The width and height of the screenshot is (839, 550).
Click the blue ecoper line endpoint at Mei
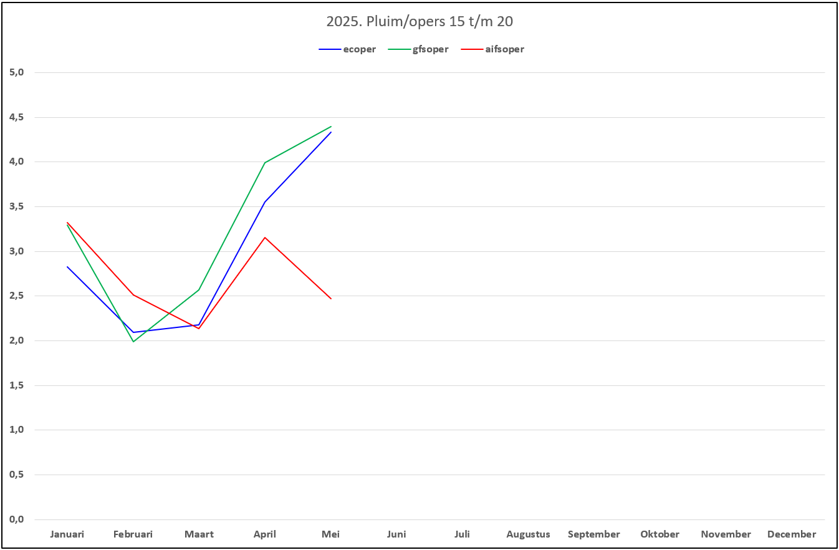click(331, 132)
